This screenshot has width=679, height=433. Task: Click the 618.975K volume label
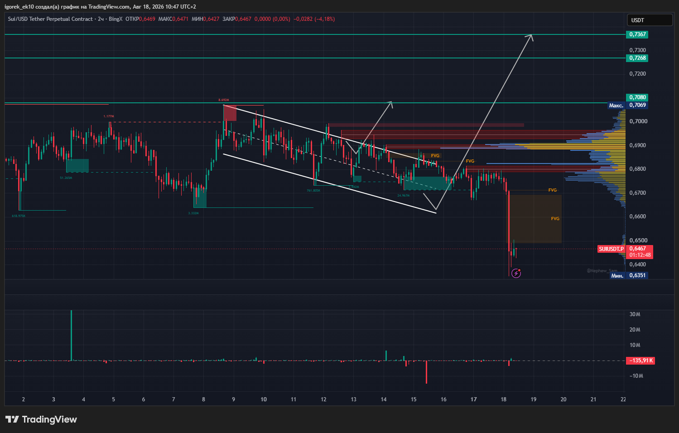coord(19,216)
